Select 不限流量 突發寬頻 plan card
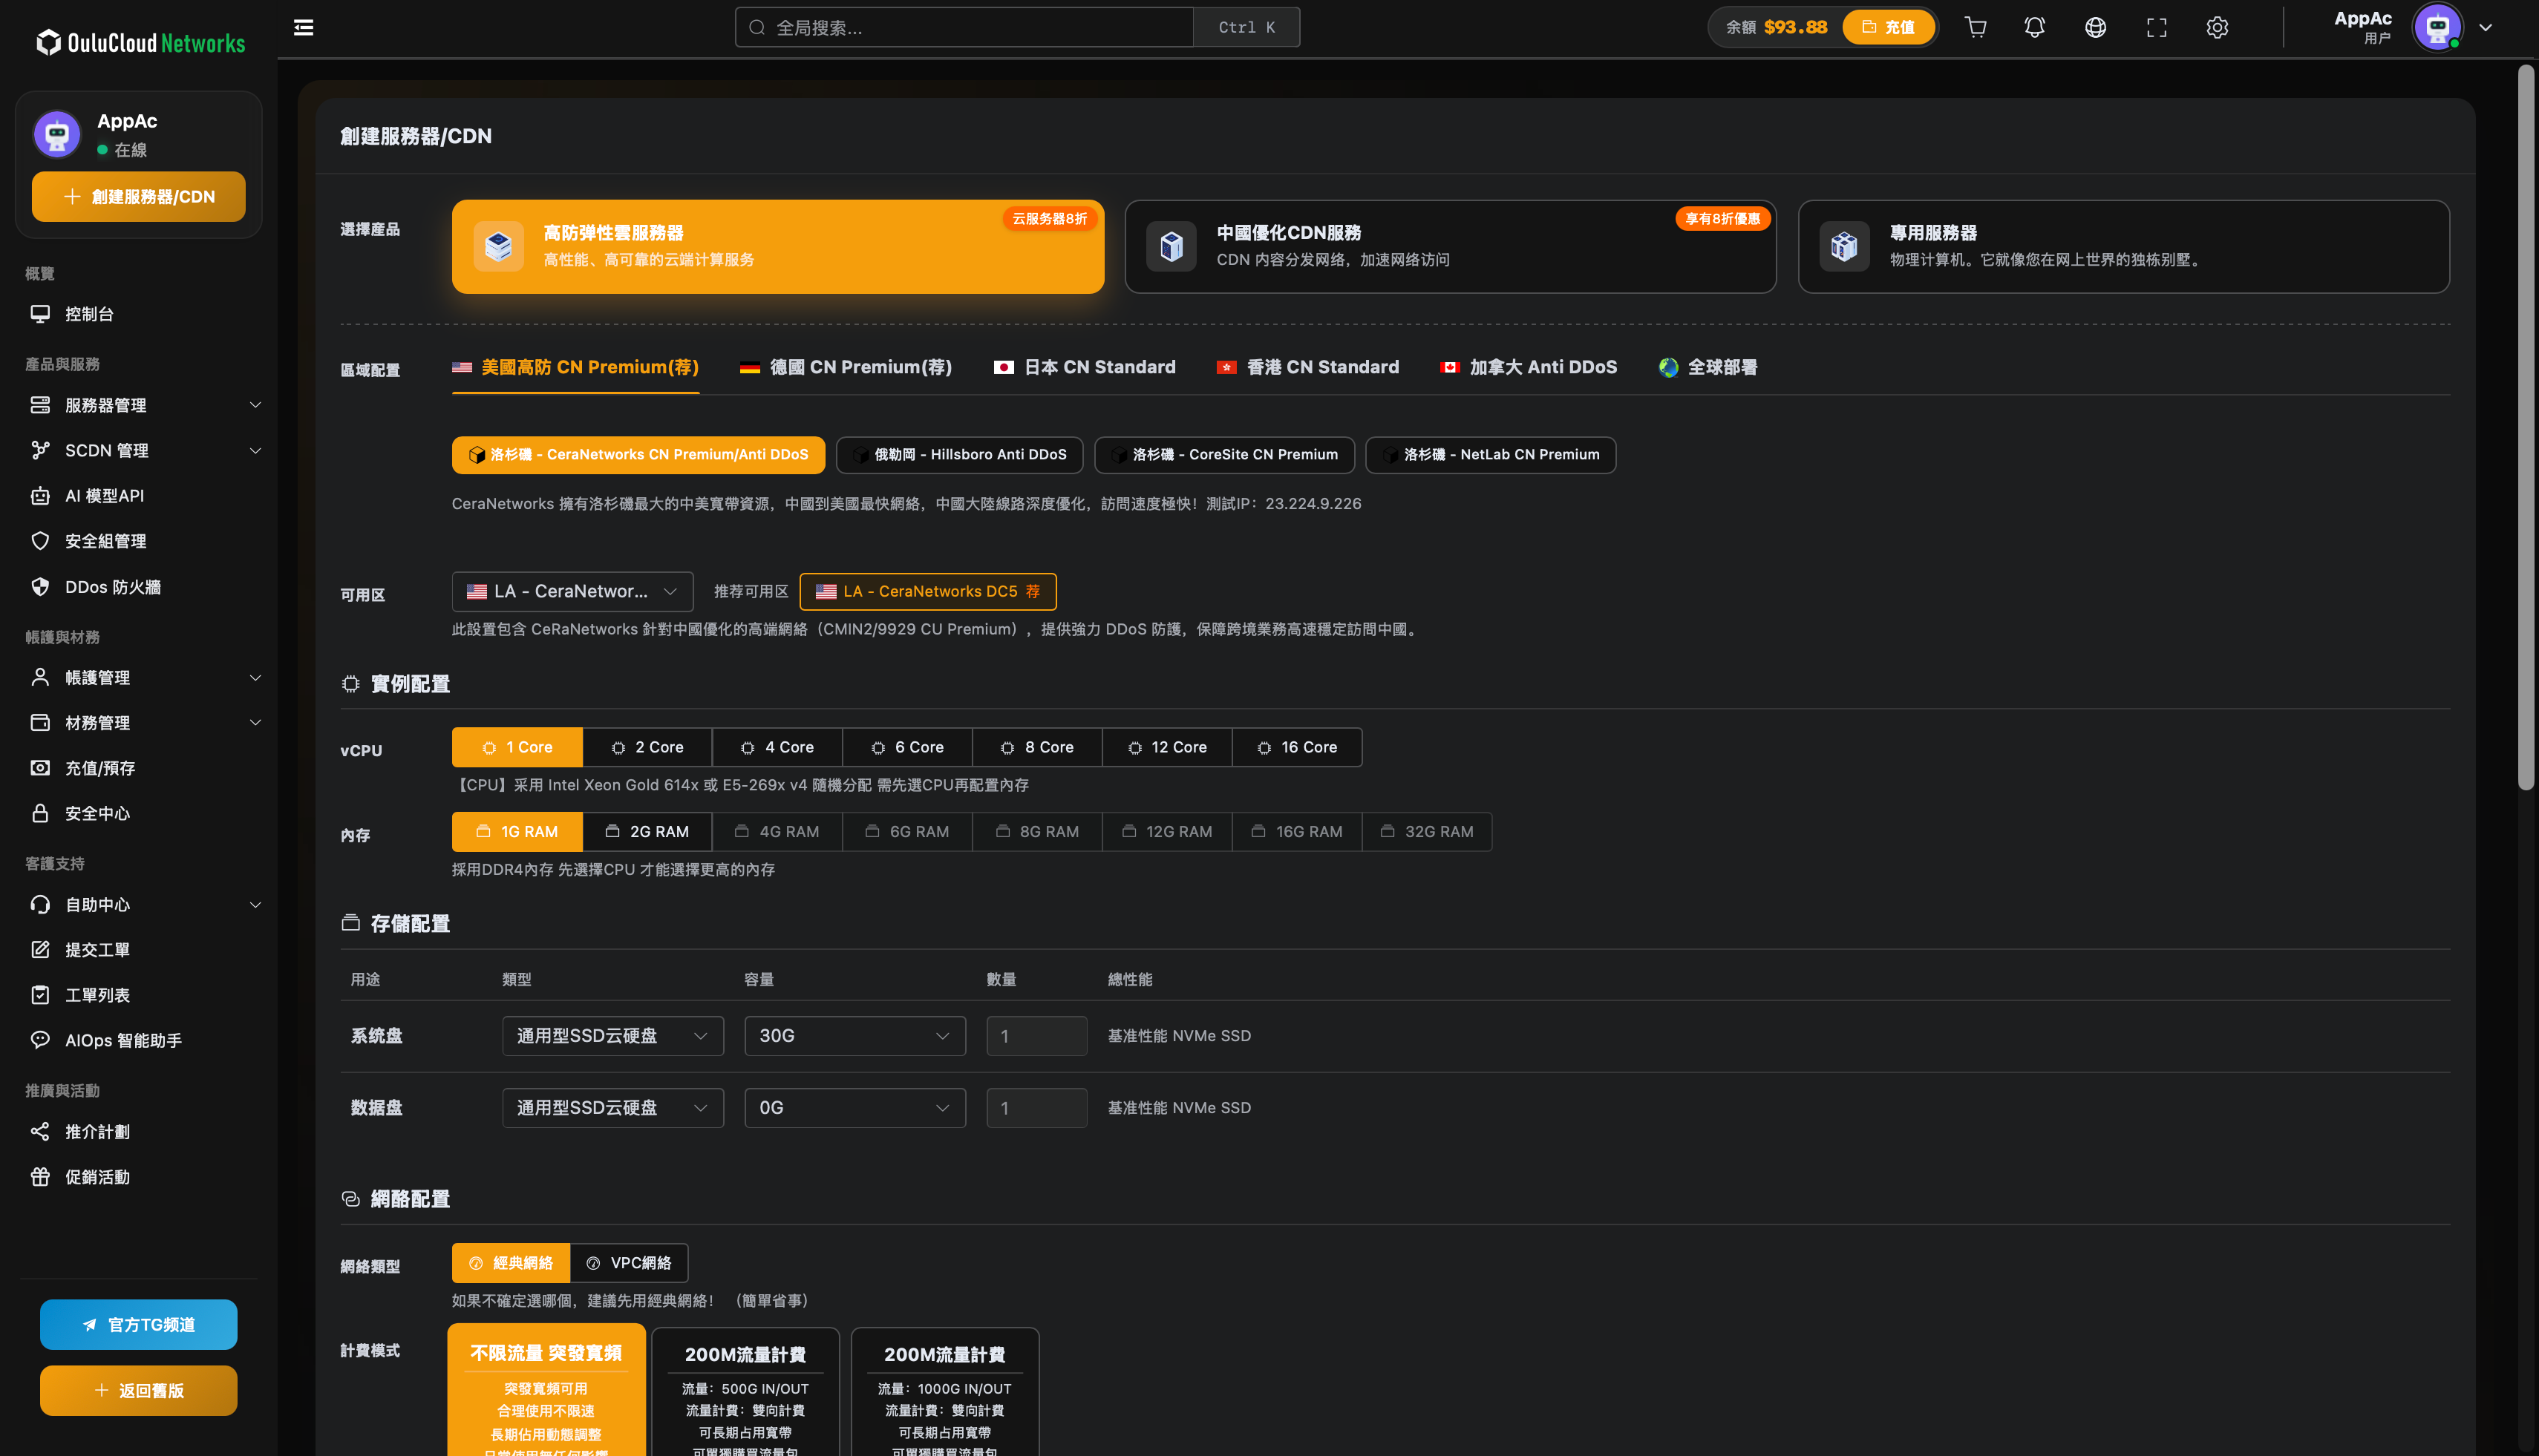2539x1456 pixels. coord(546,1390)
